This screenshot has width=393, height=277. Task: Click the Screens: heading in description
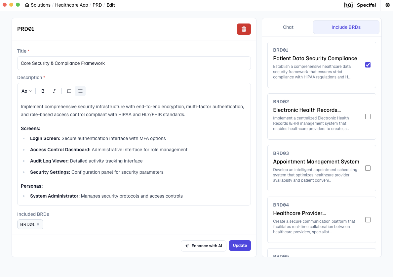pos(31,128)
